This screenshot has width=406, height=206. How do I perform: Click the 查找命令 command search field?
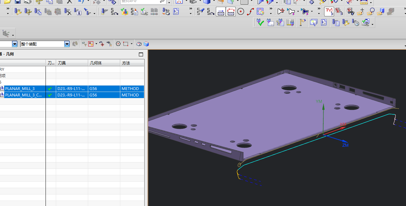click(143, 2)
